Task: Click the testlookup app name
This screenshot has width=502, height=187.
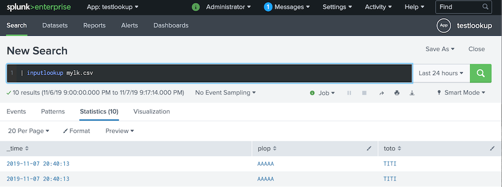Action: click(x=475, y=26)
